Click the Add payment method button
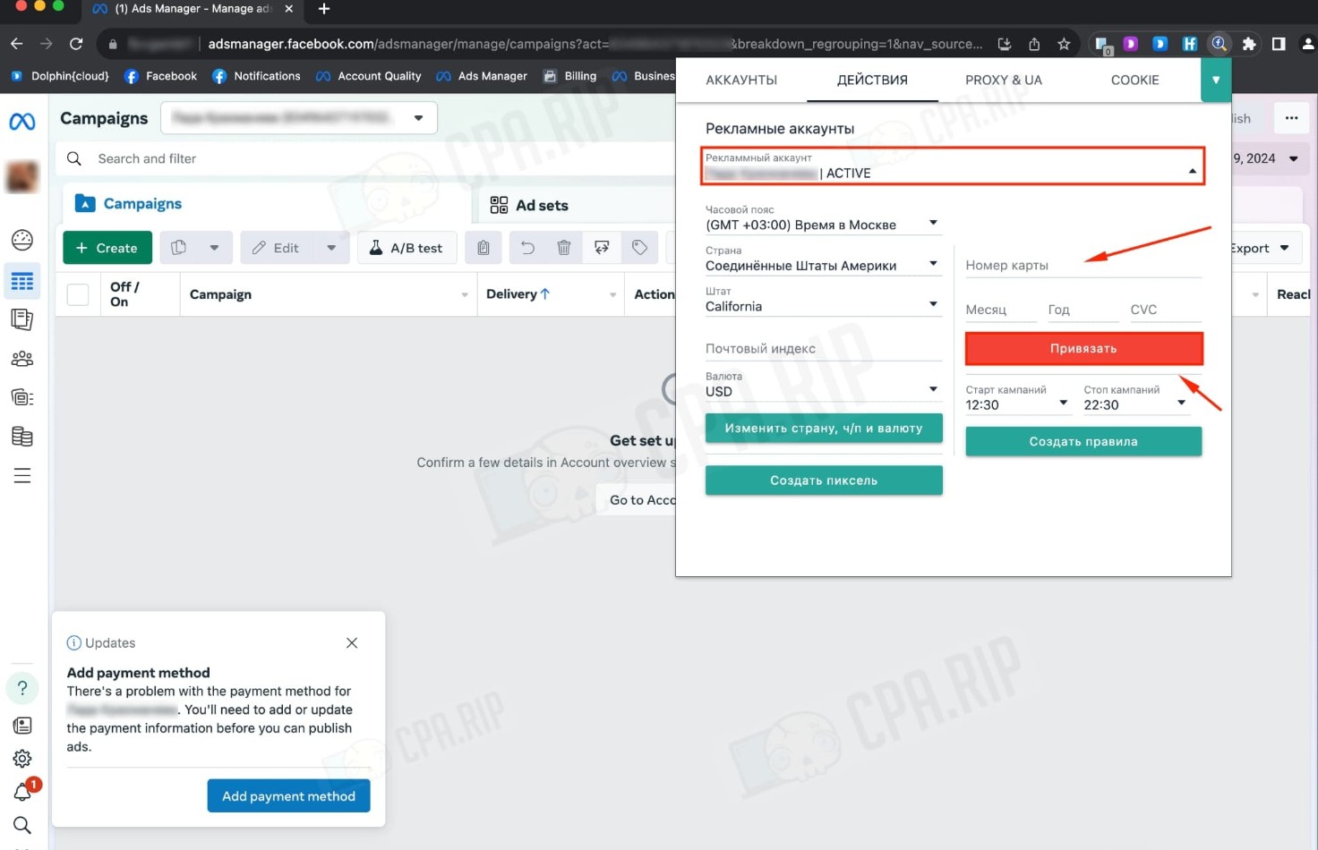Viewport: 1318px width, 850px height. click(x=288, y=796)
